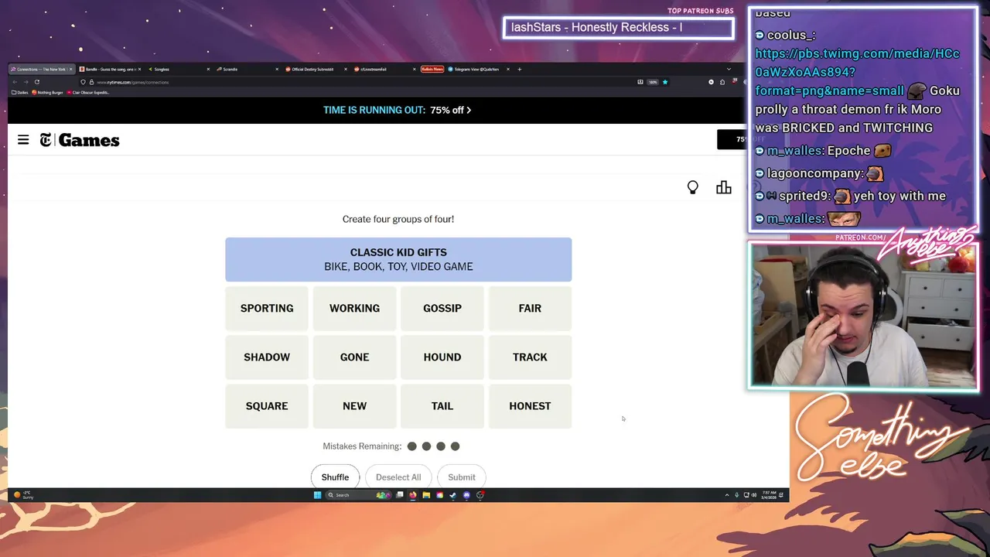Open the pbs.twimg.com link in chat
Image resolution: width=990 pixels, height=557 pixels.
pyautogui.click(x=857, y=72)
